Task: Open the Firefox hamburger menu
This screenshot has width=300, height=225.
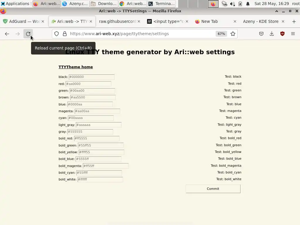Action: (293, 34)
